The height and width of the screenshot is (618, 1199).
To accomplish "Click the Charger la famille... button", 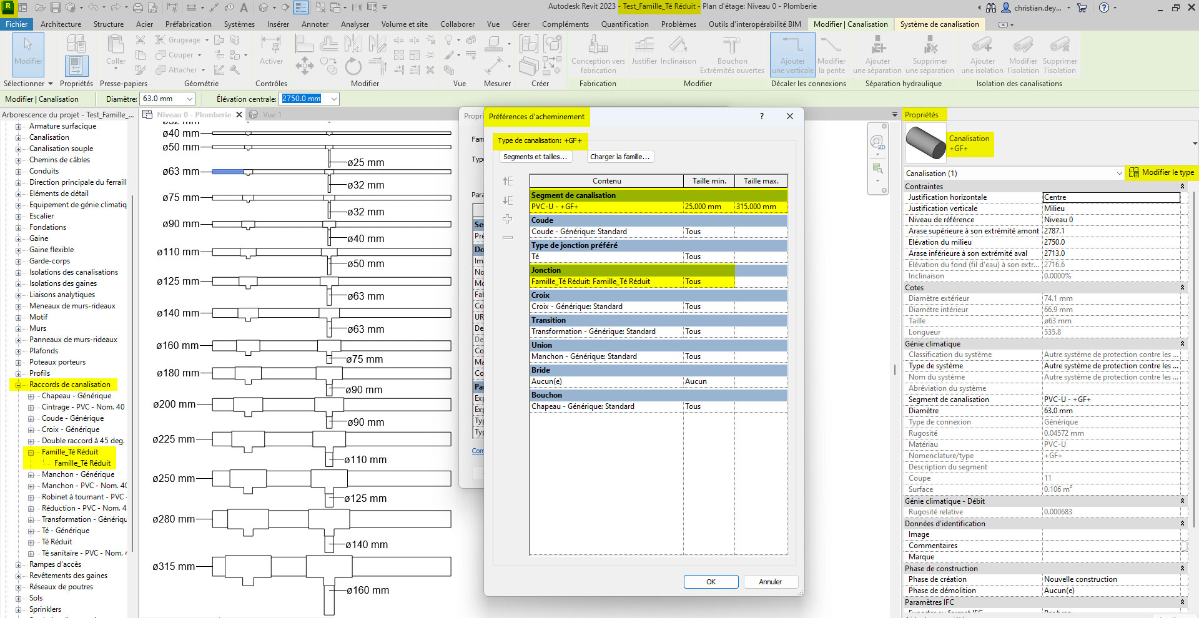I will [x=620, y=157].
